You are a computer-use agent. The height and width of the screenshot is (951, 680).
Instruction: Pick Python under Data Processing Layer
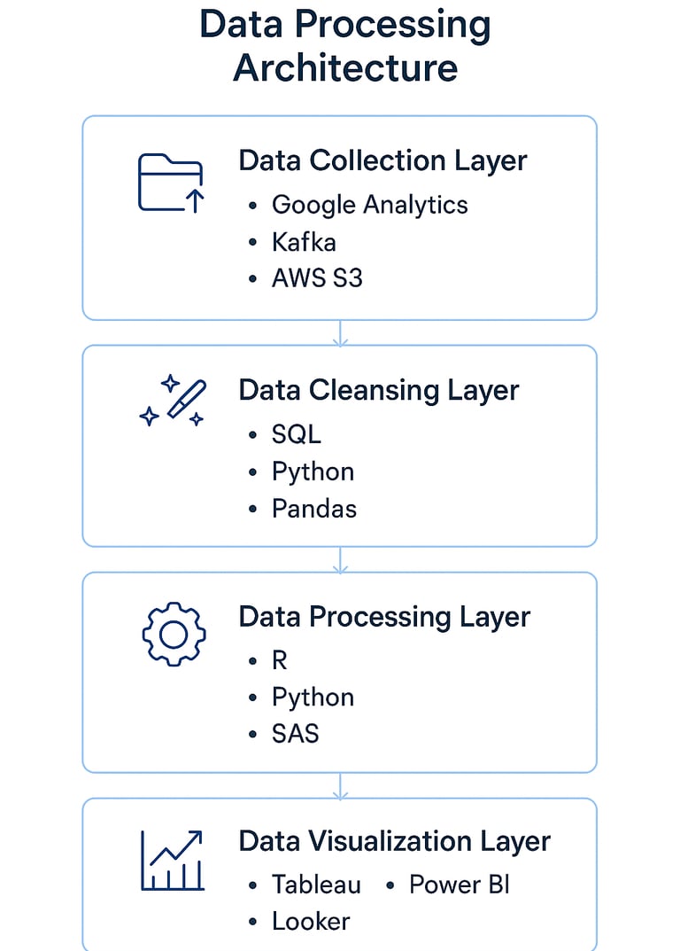click(x=313, y=698)
